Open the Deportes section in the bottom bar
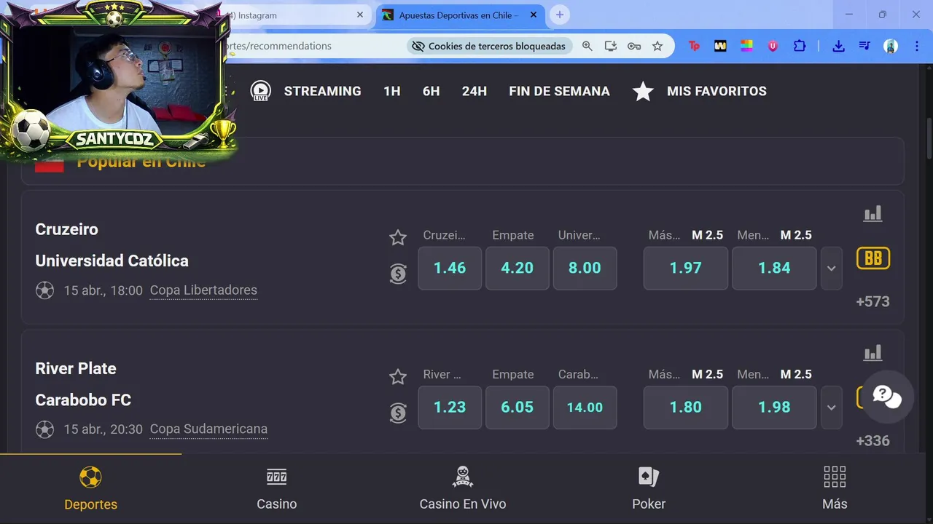The width and height of the screenshot is (933, 524). [90, 489]
